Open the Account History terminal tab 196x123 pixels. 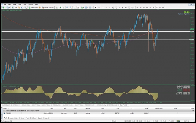pos(14,118)
